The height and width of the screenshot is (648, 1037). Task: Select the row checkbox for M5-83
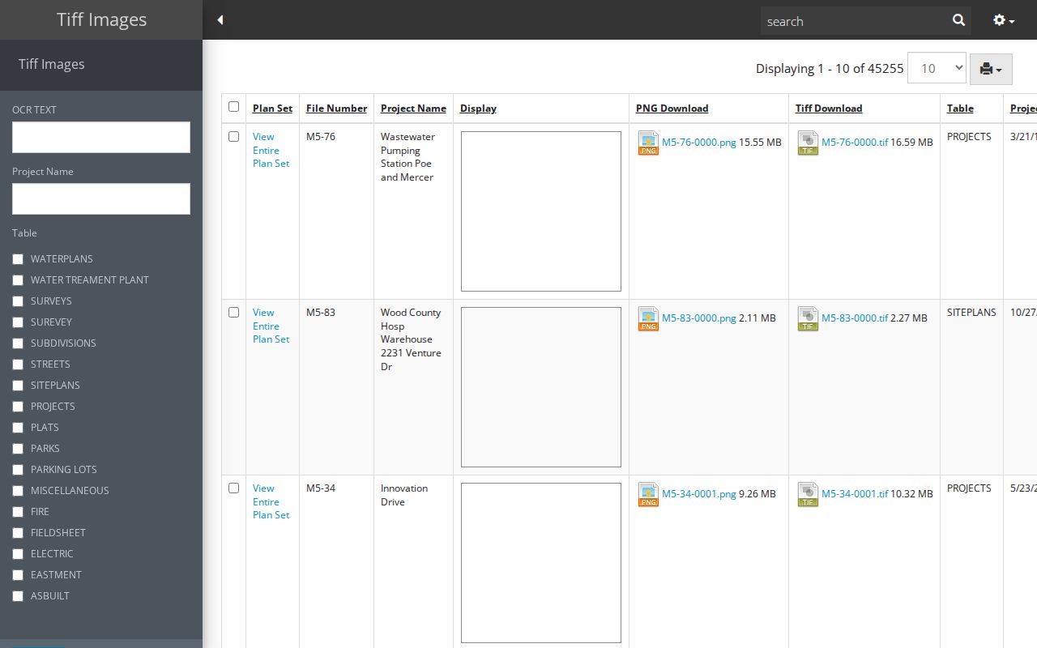coord(234,313)
